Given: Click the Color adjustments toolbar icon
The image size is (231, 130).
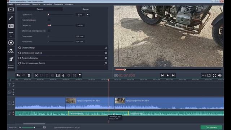Looking at the screenshot, I should [x=52, y=75].
